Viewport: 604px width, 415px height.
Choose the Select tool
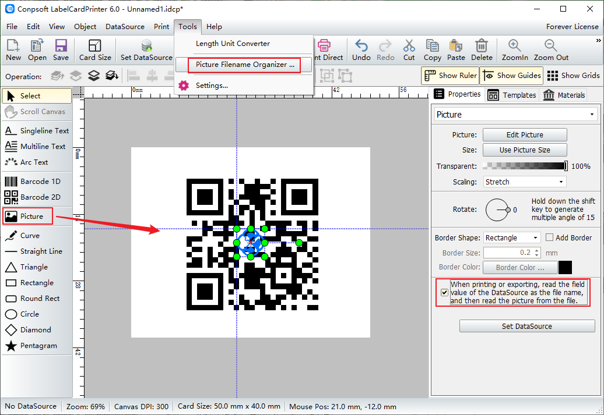click(37, 96)
